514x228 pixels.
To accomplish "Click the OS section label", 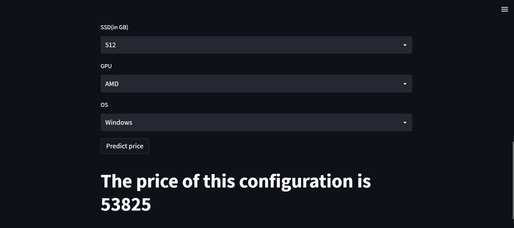I will coord(104,105).
